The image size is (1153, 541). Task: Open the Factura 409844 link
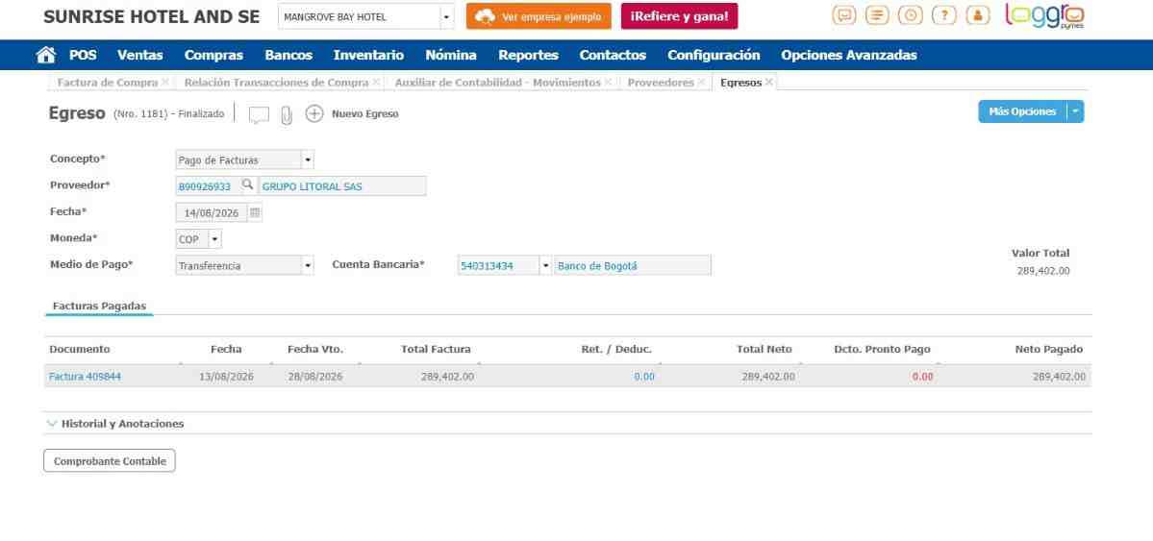coord(86,377)
